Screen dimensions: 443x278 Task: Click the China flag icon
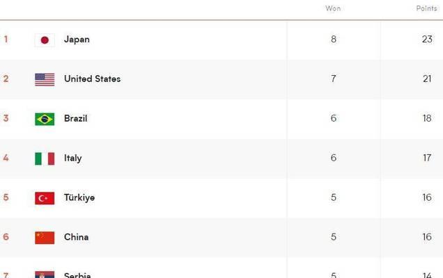(45, 238)
